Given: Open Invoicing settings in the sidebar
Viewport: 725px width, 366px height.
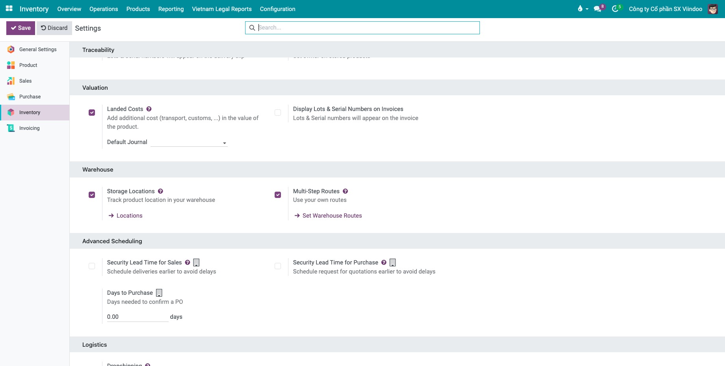Looking at the screenshot, I should click(35, 128).
